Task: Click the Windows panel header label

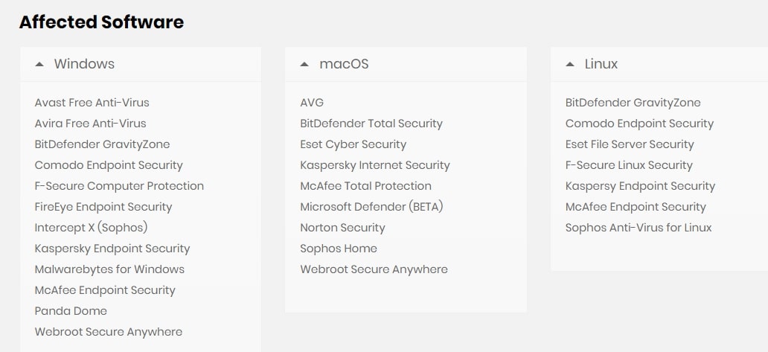Action: tap(84, 64)
